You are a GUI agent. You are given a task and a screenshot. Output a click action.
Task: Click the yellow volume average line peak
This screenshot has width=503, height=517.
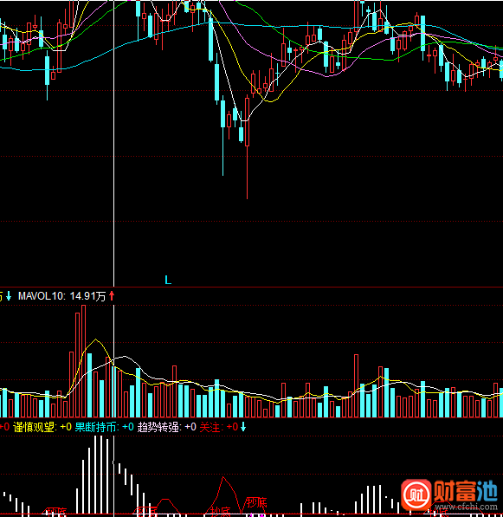tap(95, 339)
